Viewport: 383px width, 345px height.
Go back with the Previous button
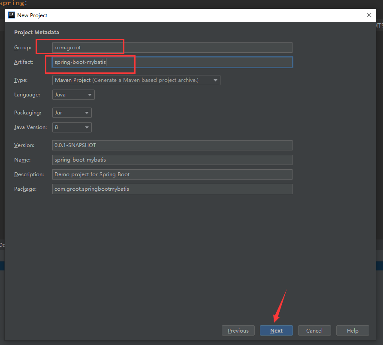[238, 330]
